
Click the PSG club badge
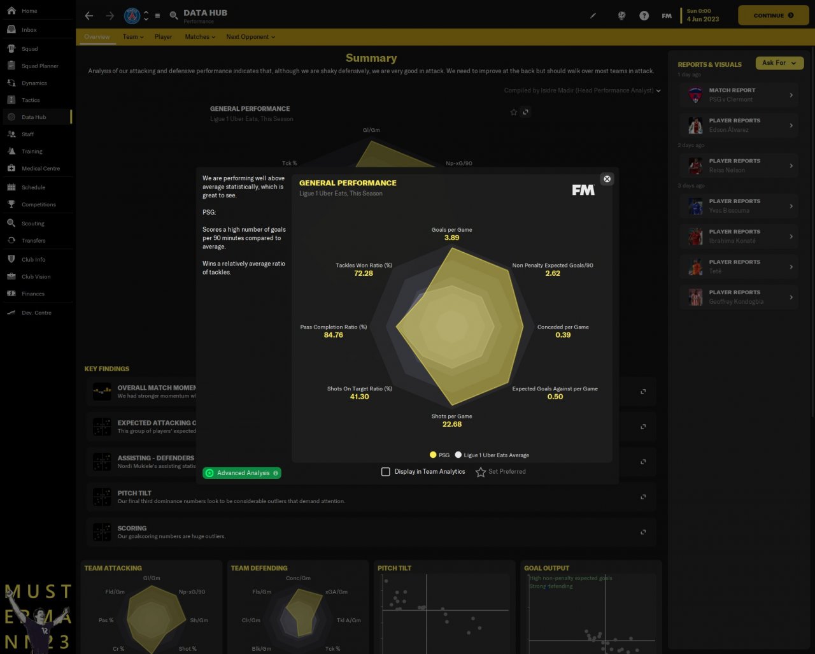(132, 16)
